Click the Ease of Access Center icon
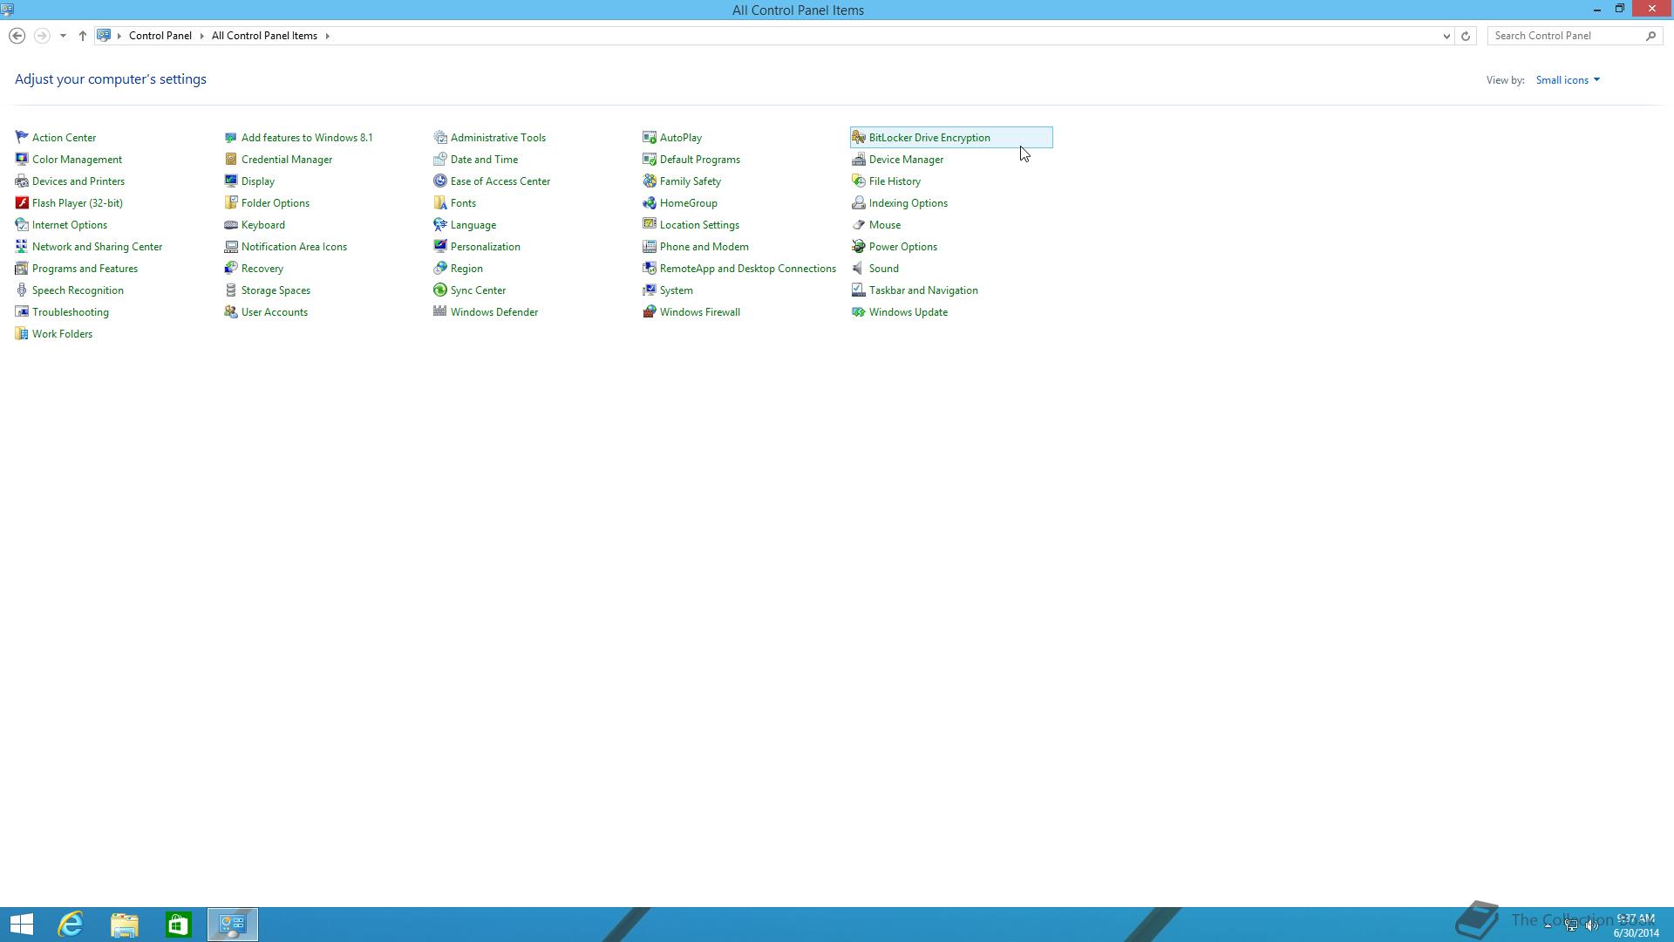This screenshot has height=942, width=1674. [440, 181]
